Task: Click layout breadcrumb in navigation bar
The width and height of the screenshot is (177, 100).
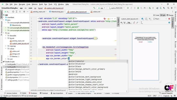Action: pyautogui.click(x=40, y=8)
